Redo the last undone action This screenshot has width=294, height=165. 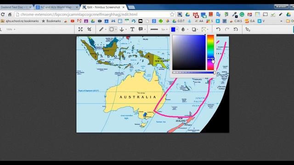click(x=227, y=29)
